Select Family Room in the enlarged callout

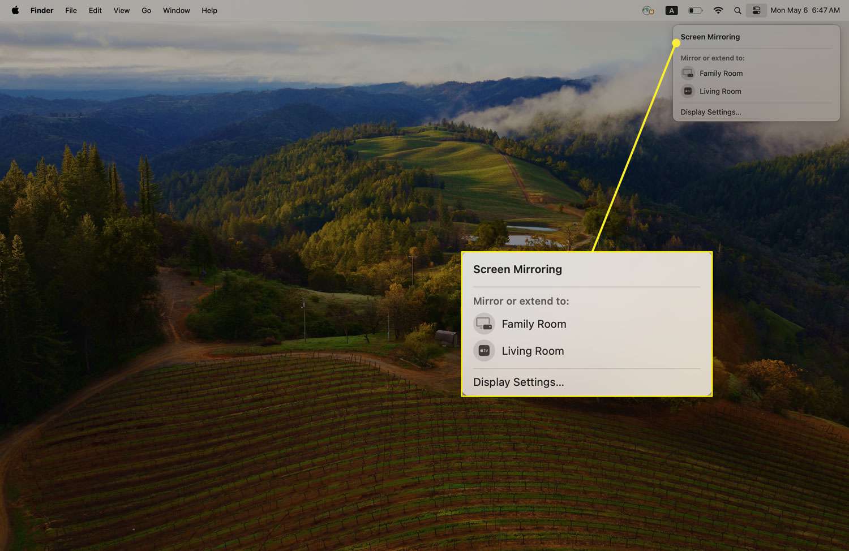(x=533, y=324)
